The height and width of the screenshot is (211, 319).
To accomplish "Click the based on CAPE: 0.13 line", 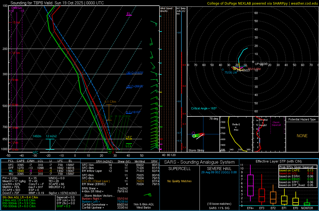I will click(296, 170).
